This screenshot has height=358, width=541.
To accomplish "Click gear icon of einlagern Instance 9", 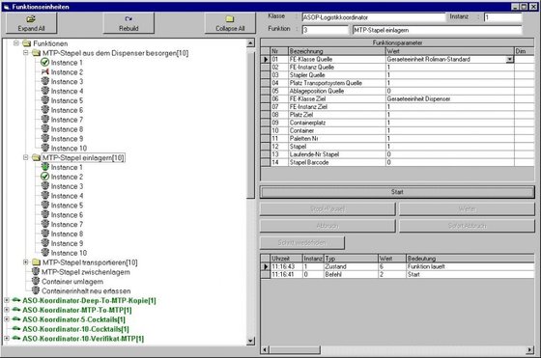I will [44, 243].
